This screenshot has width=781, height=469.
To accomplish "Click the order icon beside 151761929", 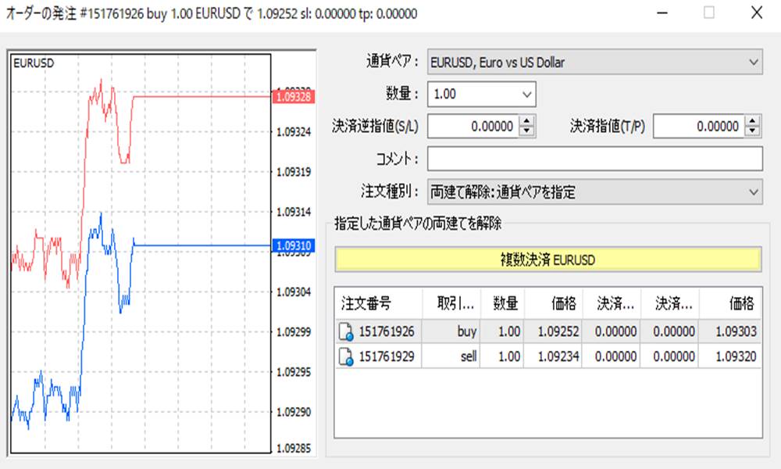I will 345,357.
